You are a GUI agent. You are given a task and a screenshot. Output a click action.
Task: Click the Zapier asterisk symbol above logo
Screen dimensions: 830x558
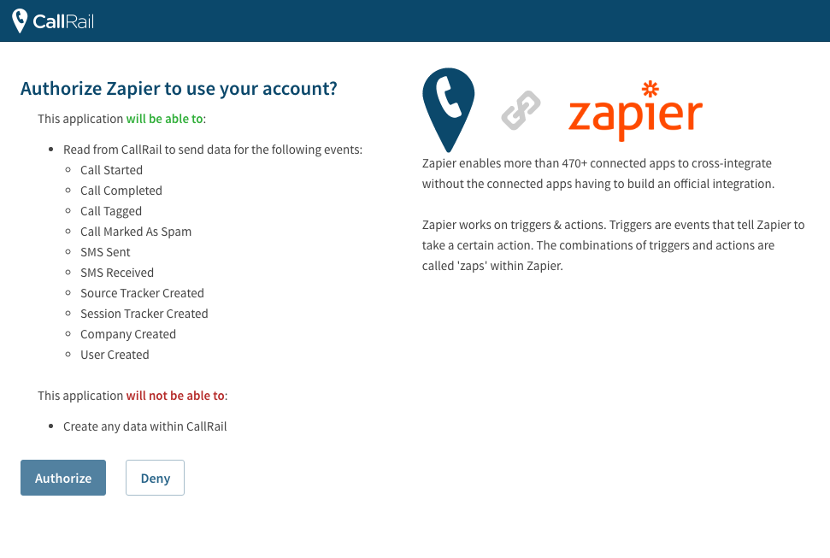coord(650,89)
